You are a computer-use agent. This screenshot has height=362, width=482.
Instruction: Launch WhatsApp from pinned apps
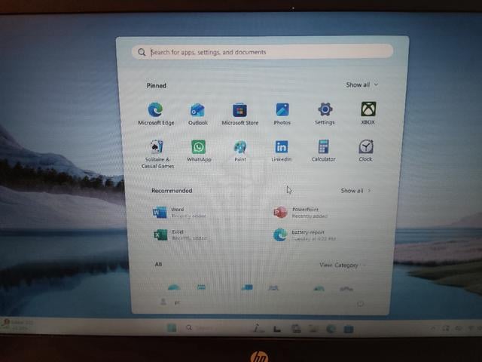point(199,151)
